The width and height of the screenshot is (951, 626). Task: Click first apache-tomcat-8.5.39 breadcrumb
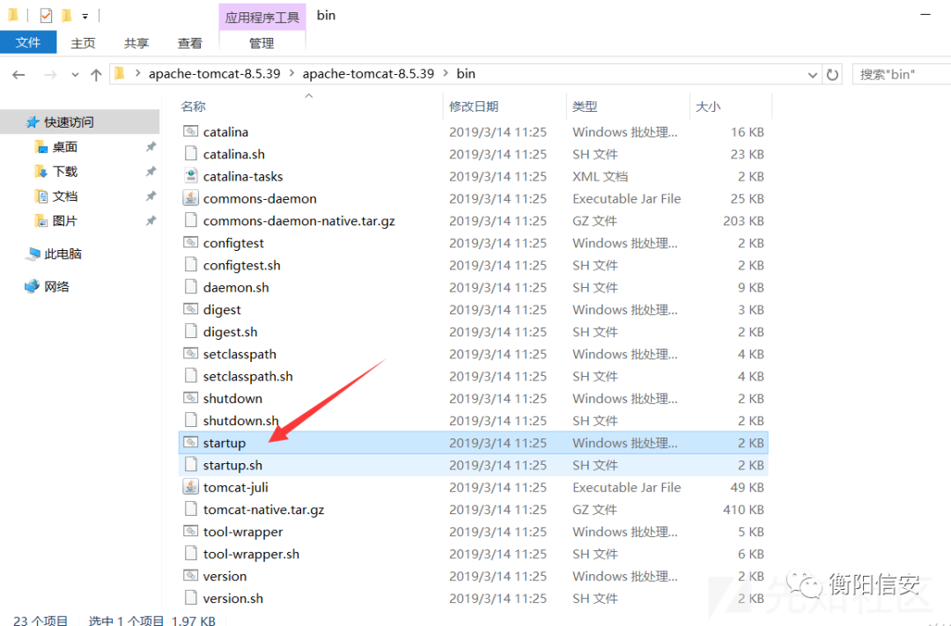[x=214, y=73]
